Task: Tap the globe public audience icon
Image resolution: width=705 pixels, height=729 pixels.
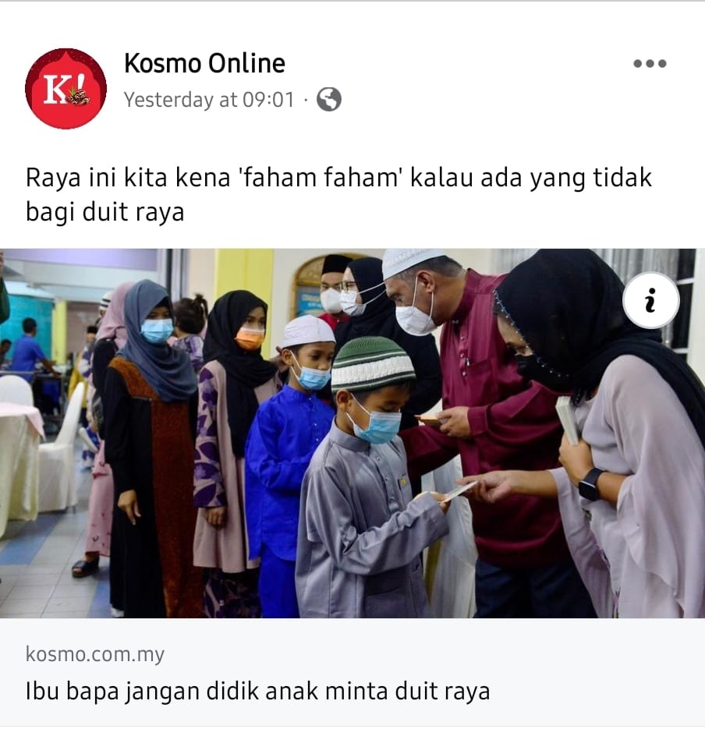Action: click(x=329, y=100)
